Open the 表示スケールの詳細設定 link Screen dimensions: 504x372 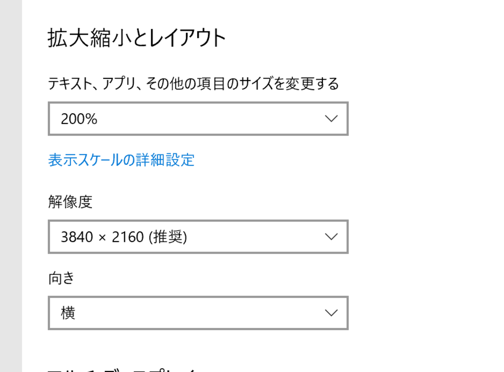[x=121, y=160]
